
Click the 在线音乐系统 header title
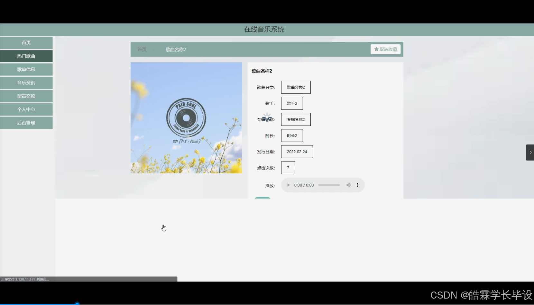(x=264, y=30)
